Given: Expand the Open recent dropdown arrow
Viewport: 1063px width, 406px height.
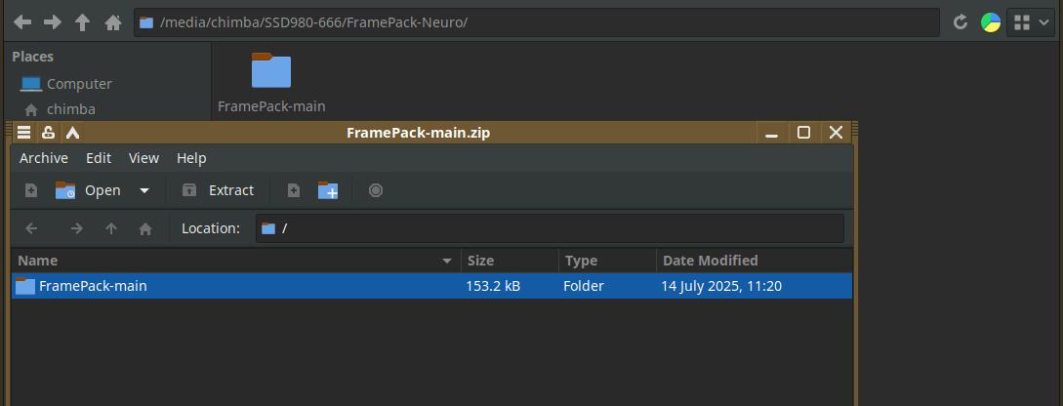Looking at the screenshot, I should pos(144,190).
